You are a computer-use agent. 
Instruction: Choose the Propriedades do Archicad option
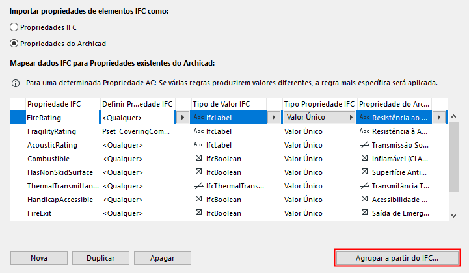click(x=14, y=44)
